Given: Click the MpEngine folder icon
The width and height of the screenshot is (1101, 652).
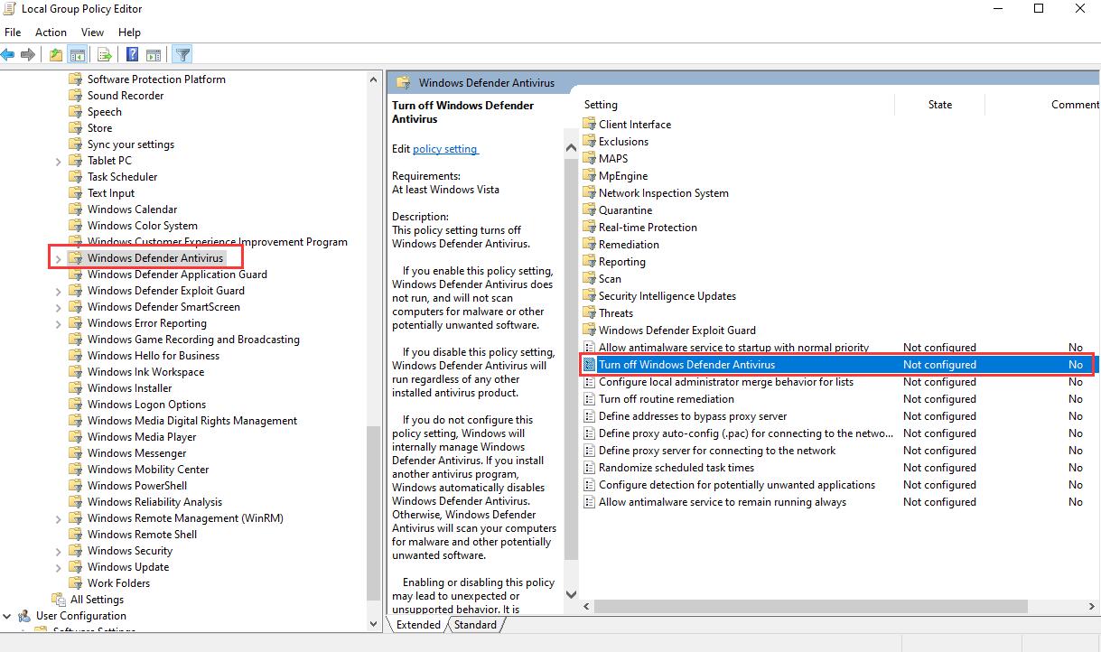Looking at the screenshot, I should click(x=590, y=176).
